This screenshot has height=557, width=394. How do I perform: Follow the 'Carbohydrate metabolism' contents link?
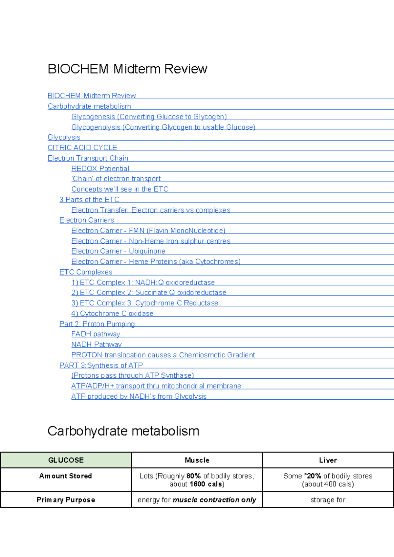click(x=89, y=106)
